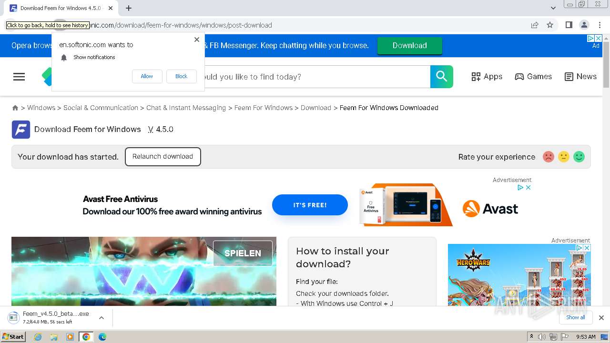This screenshot has height=343, width=610.
Task: Expand options for Feem exe download
Action: [101, 318]
